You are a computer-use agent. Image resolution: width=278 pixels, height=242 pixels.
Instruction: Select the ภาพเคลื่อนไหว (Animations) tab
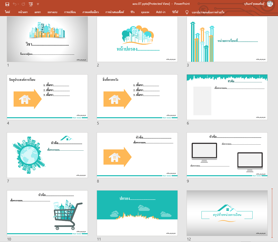90,12
